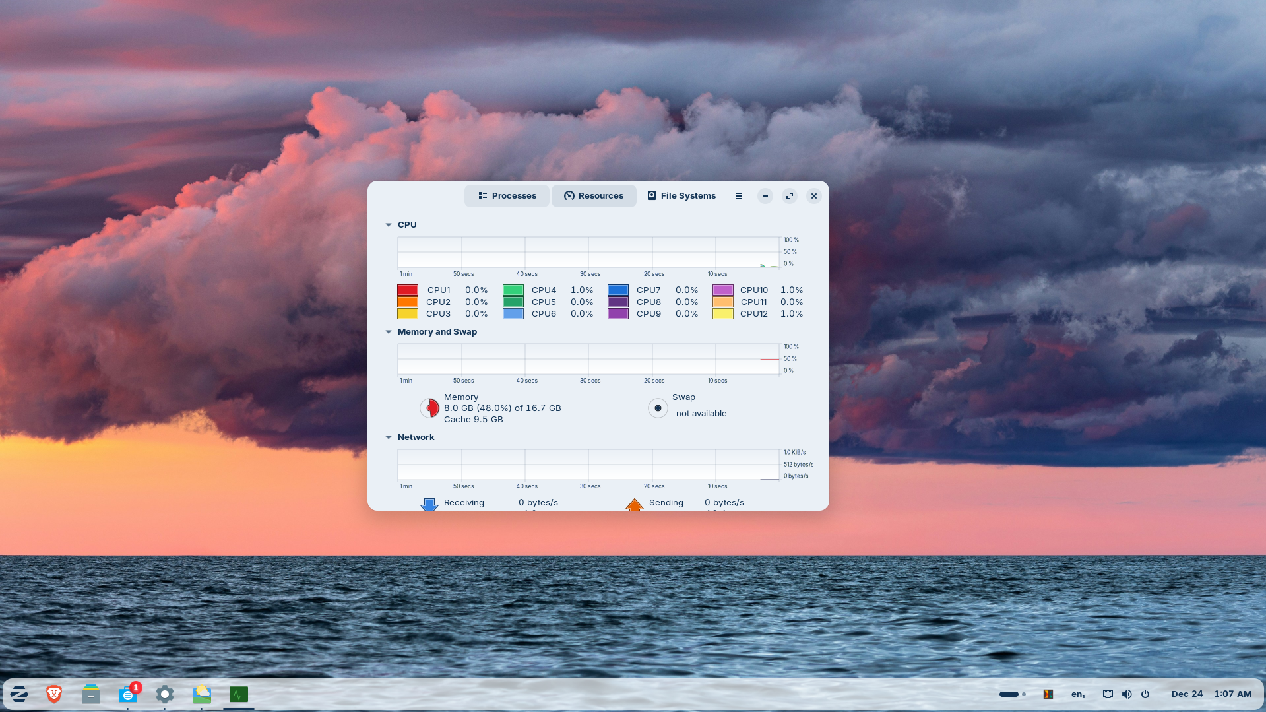Collapse the Network section

389,437
